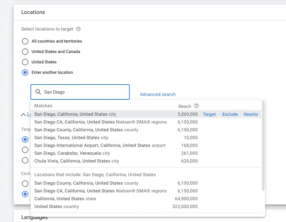Click reach value 168,000
This screenshot has height=222, width=286.
[189, 145]
